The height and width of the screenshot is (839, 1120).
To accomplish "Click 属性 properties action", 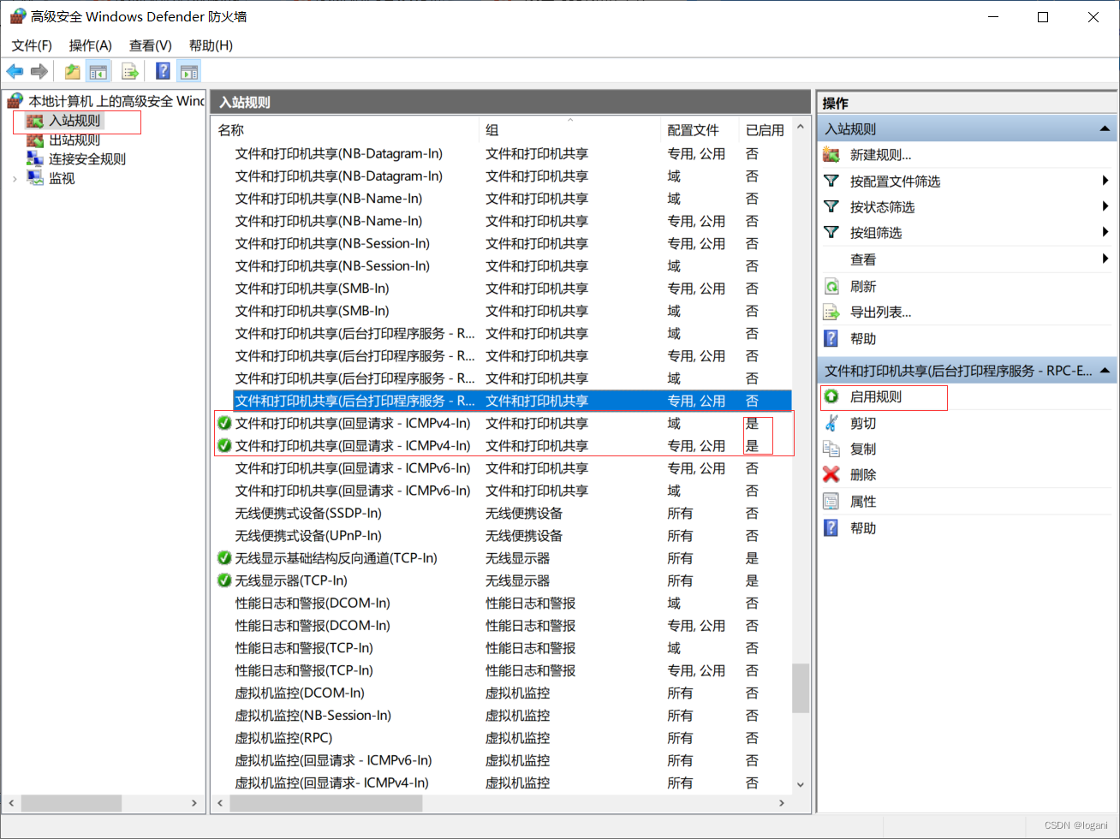I will [863, 501].
